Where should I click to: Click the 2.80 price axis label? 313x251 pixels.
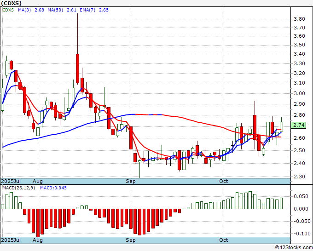(x=300, y=115)
